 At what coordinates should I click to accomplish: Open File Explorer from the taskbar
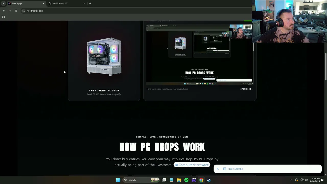pyautogui.click(x=179, y=180)
